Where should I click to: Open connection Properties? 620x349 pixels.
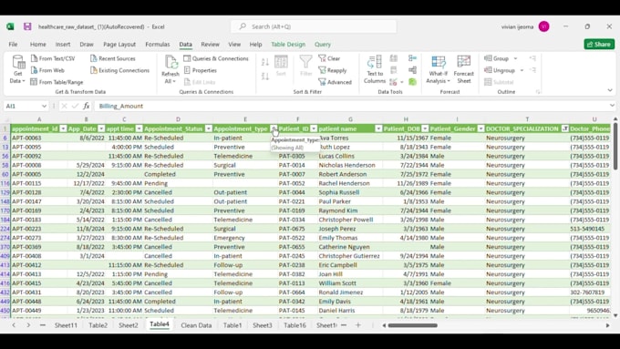[x=201, y=70]
